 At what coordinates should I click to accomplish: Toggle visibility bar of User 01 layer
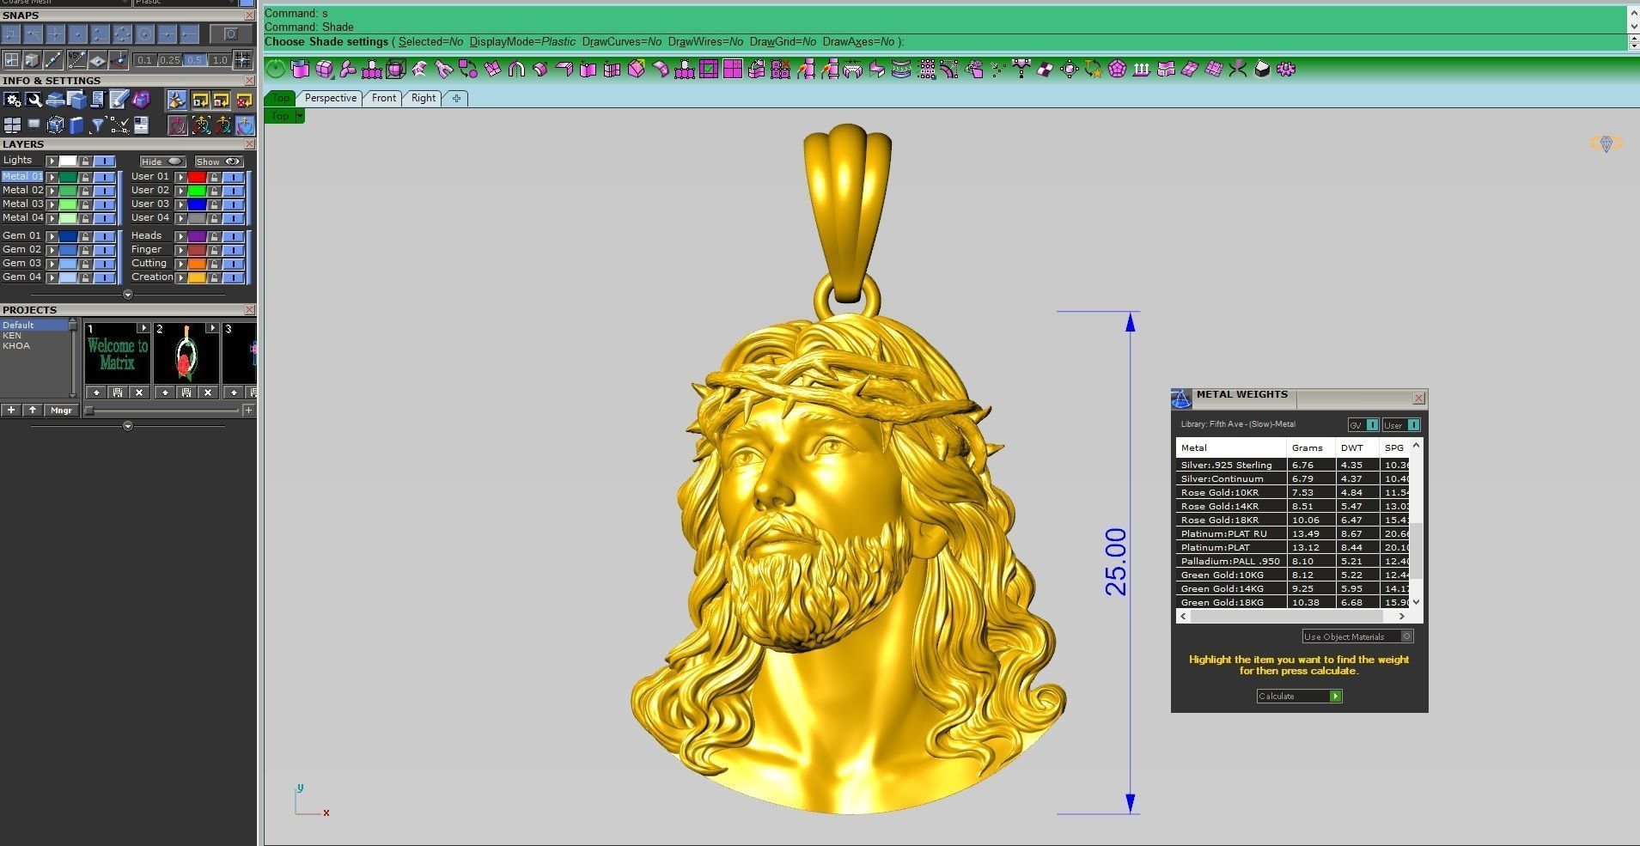pos(234,177)
